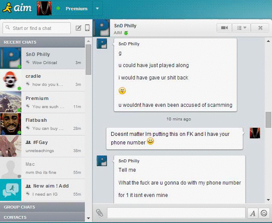
Task: Click the green AIM status icon under SnD Philly
Action: click(x=126, y=33)
